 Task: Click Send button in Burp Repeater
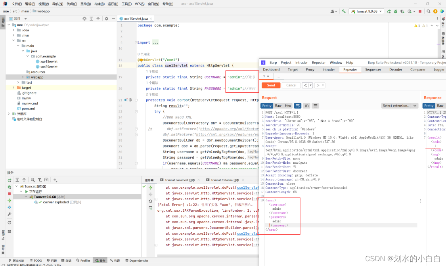(271, 85)
